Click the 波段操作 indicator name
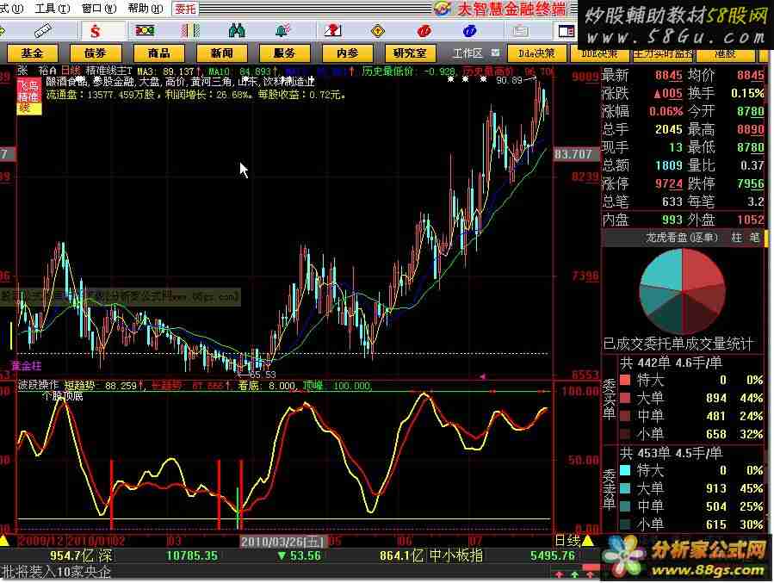The height and width of the screenshot is (583, 774). 39,385
